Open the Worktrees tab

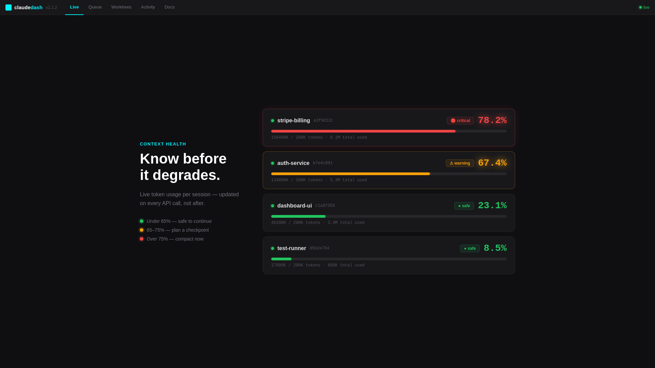[121, 7]
